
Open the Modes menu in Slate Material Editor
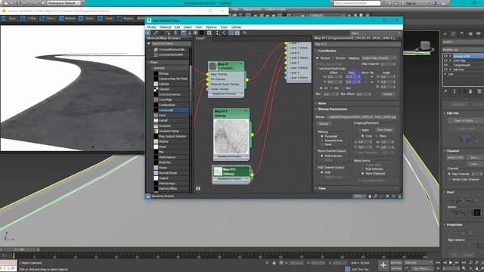(x=151, y=27)
